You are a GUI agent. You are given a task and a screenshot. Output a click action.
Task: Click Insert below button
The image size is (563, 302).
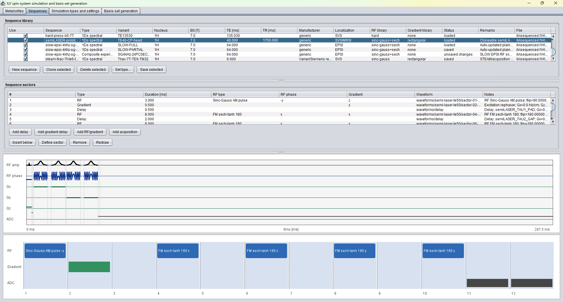click(22, 142)
